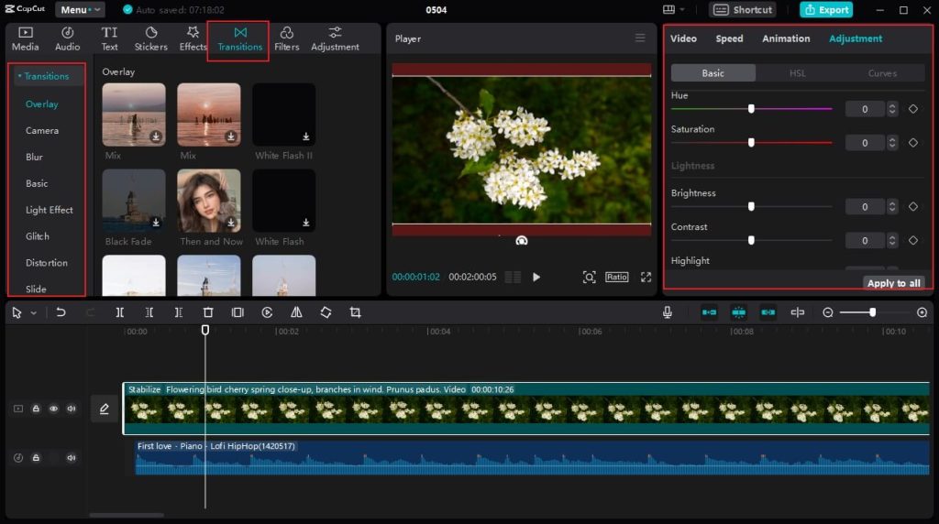
Task: Click the Apply to all button
Action: click(x=893, y=283)
